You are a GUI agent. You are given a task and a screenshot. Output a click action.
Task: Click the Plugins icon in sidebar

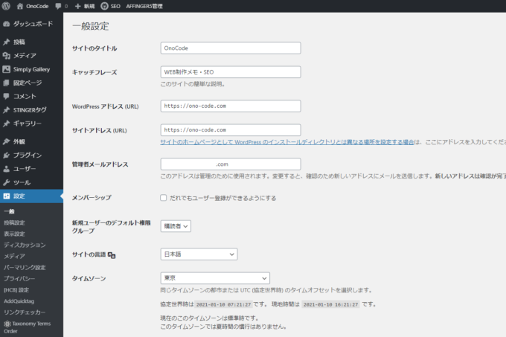pyautogui.click(x=7, y=155)
